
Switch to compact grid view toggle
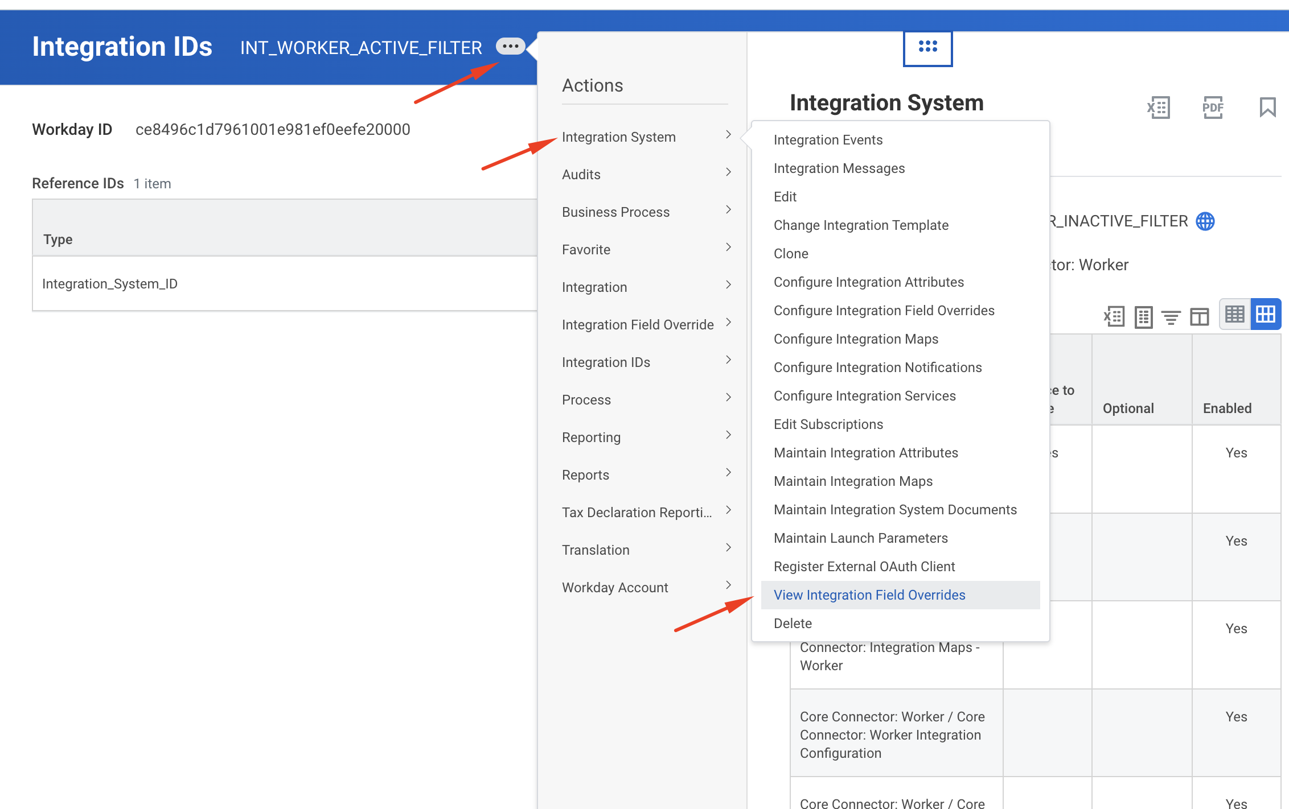1234,314
